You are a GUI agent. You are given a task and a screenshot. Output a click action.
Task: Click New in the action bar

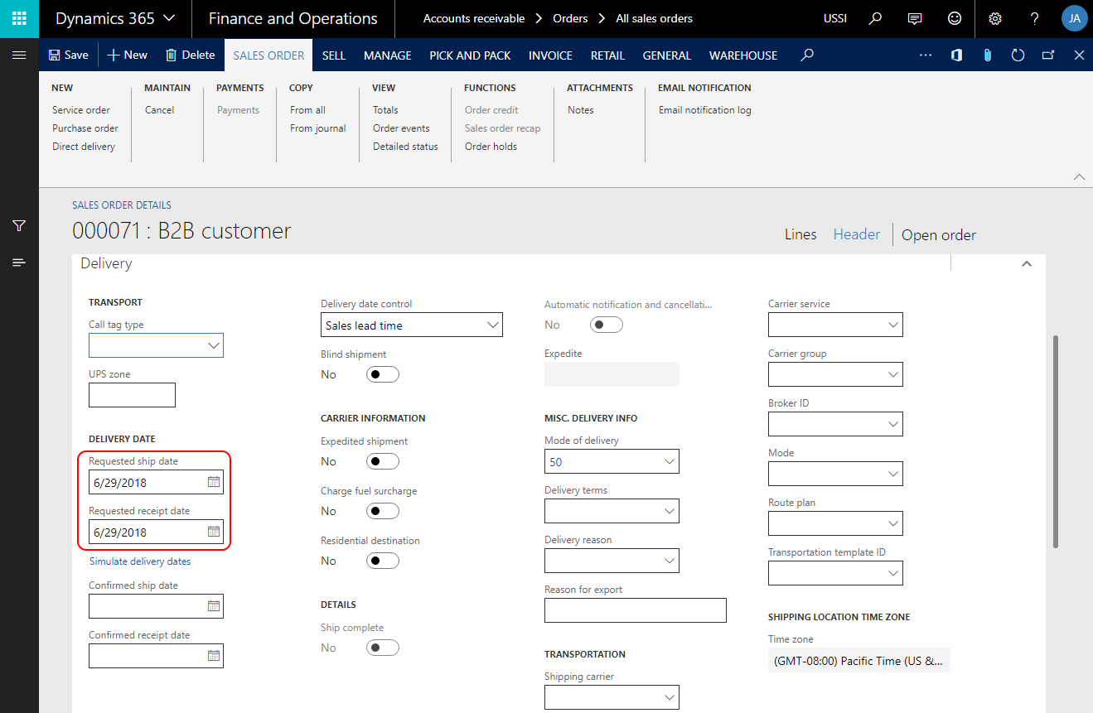click(128, 55)
